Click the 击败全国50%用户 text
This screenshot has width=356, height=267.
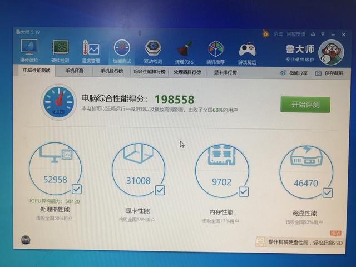(55, 219)
